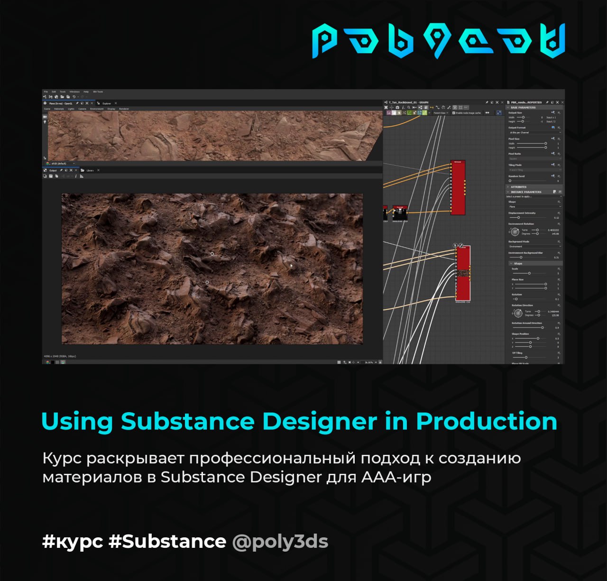
Task: Adjust the Output Size Width slider
Action: (x=524, y=117)
